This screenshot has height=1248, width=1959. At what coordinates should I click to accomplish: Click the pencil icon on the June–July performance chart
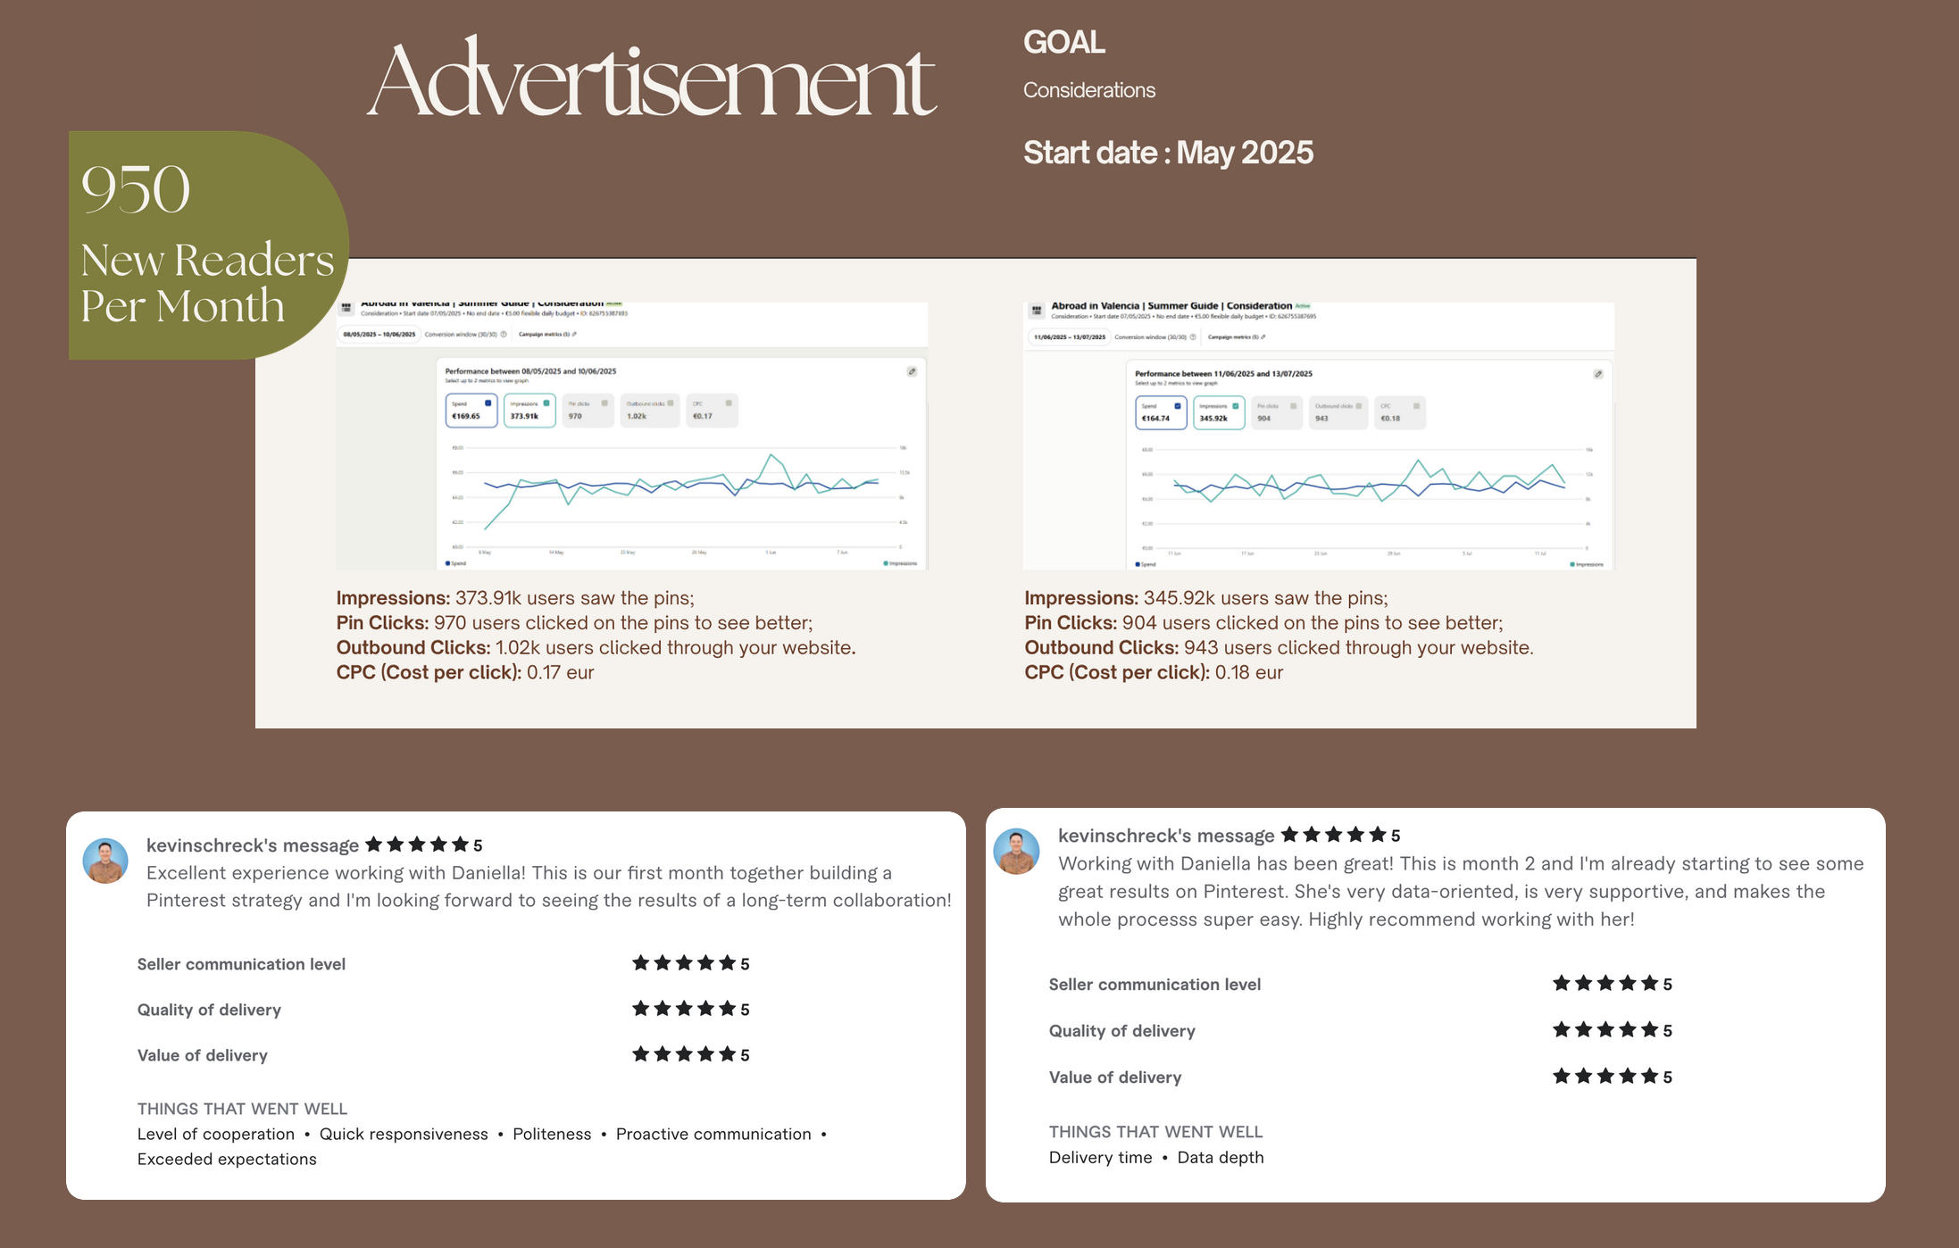[x=1598, y=374]
